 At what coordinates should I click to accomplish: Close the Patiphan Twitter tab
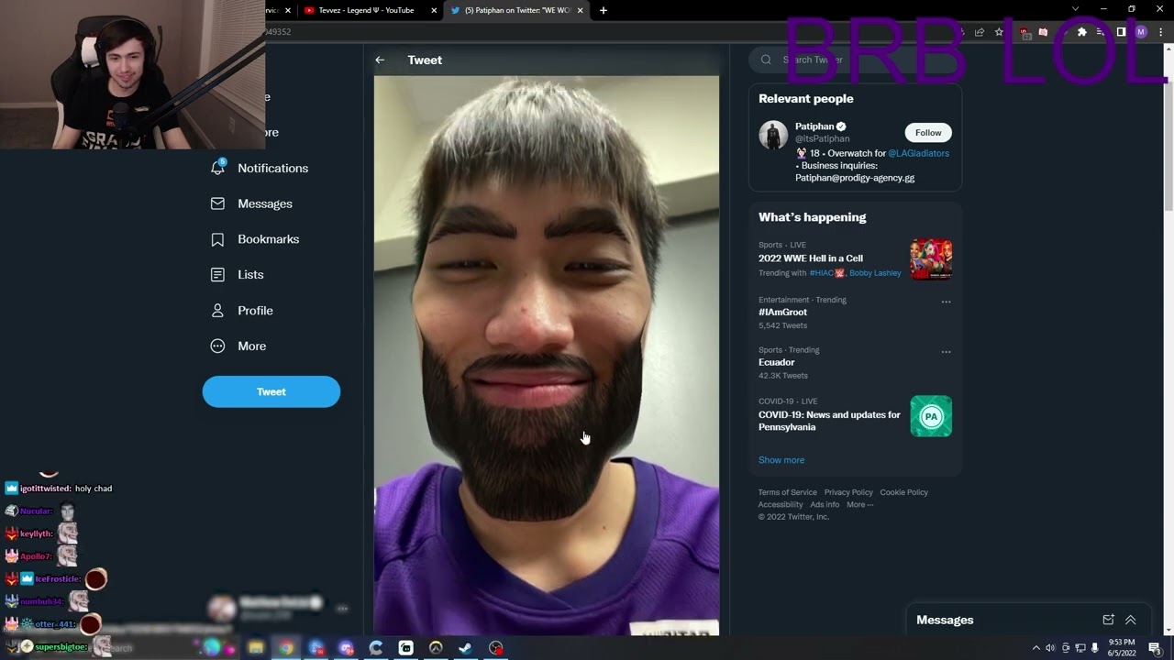581,10
